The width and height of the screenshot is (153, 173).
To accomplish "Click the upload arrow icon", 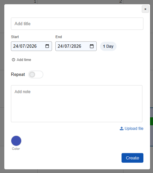I will [122, 129].
